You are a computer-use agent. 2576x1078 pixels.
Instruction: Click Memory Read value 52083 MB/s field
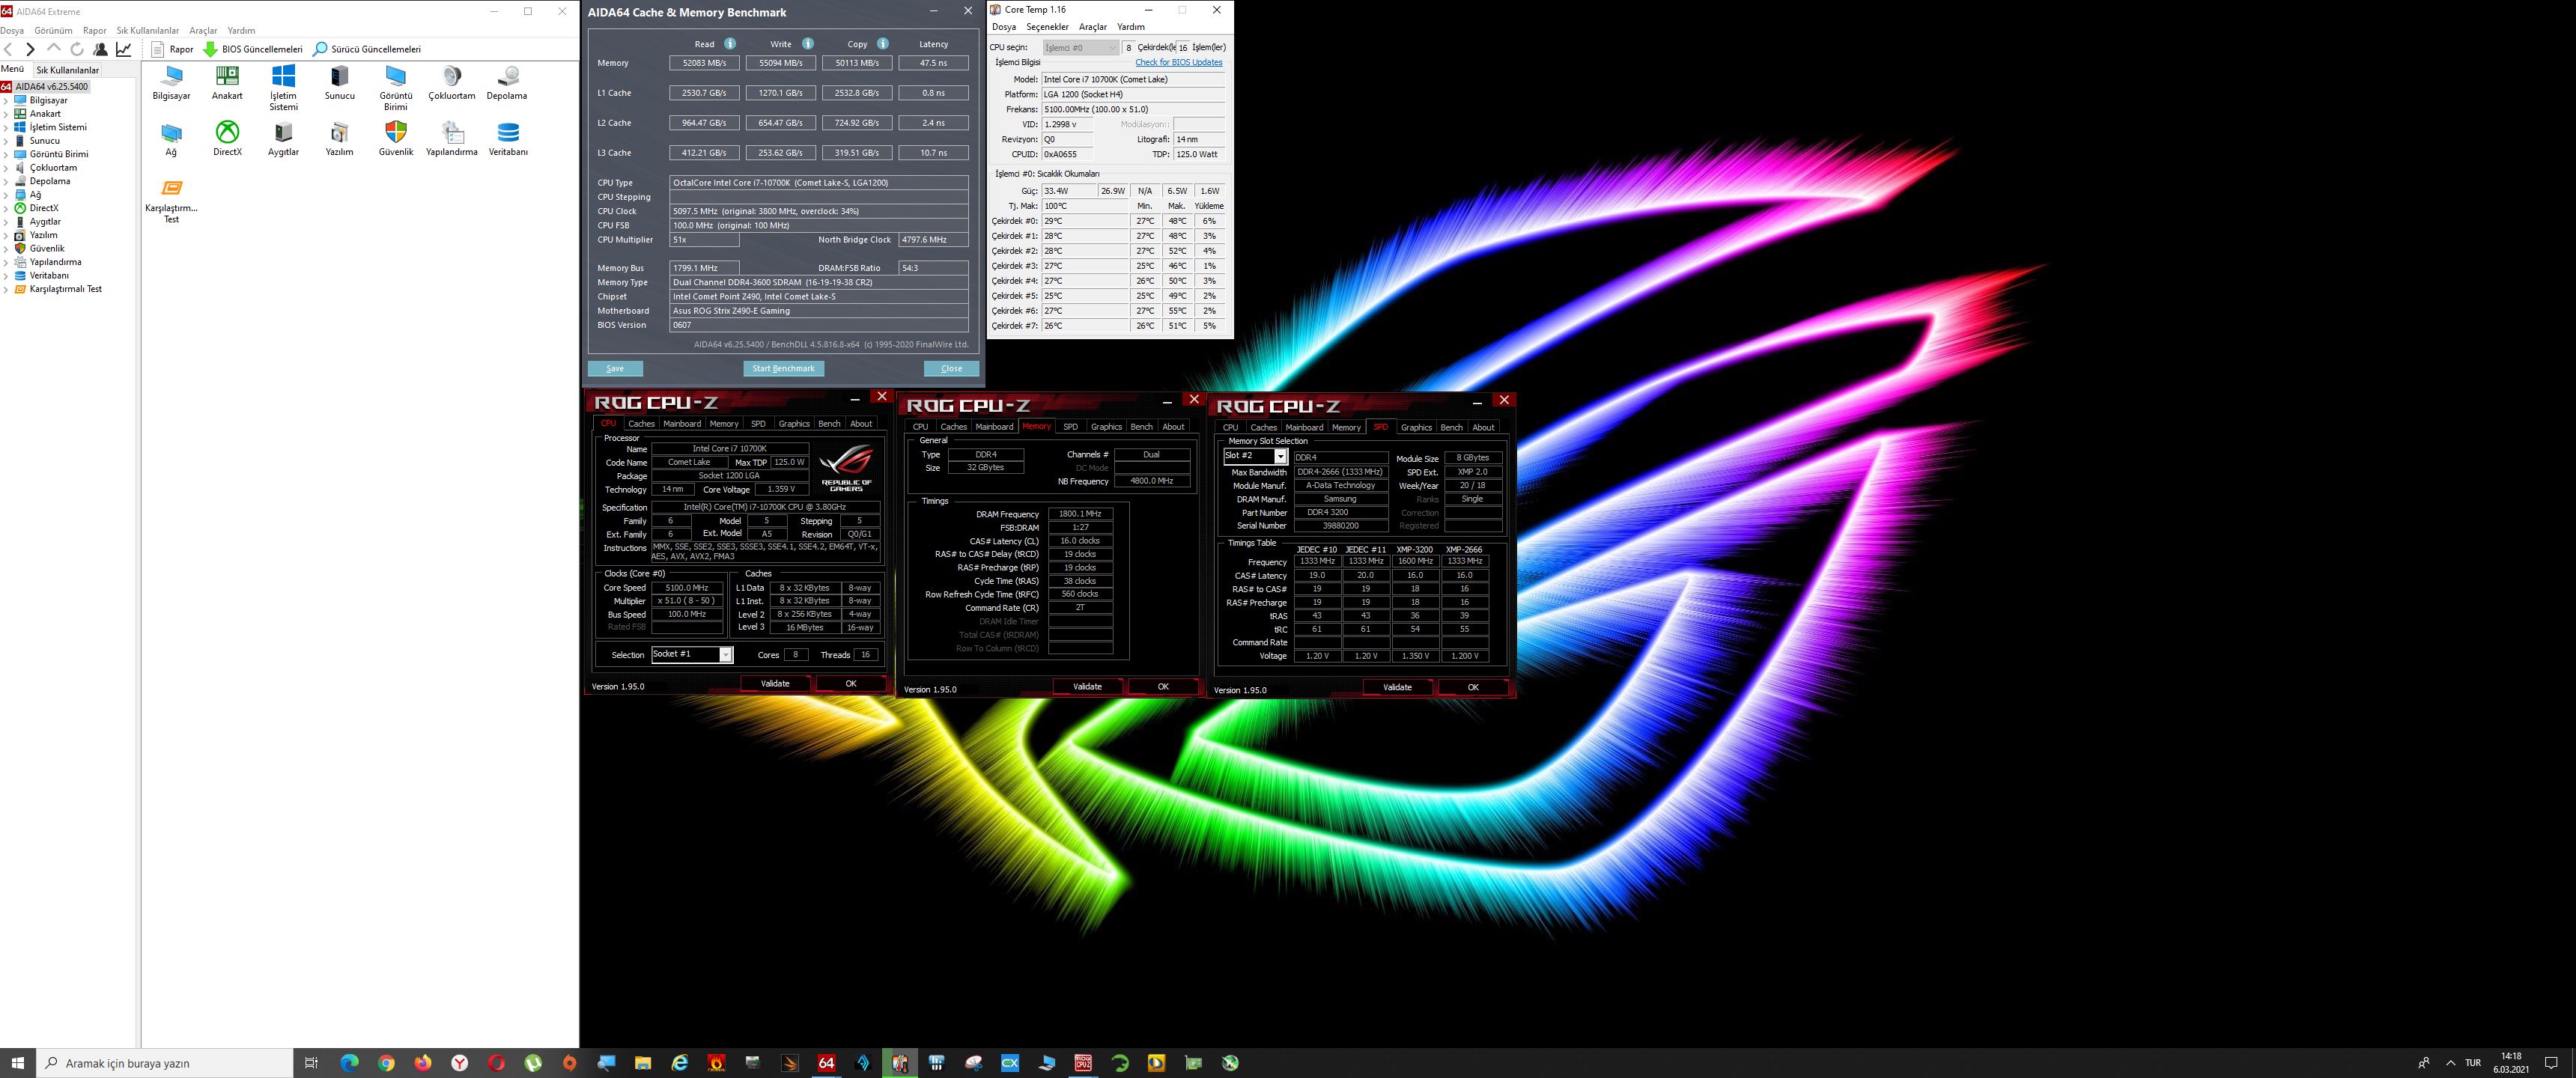pyautogui.click(x=704, y=63)
